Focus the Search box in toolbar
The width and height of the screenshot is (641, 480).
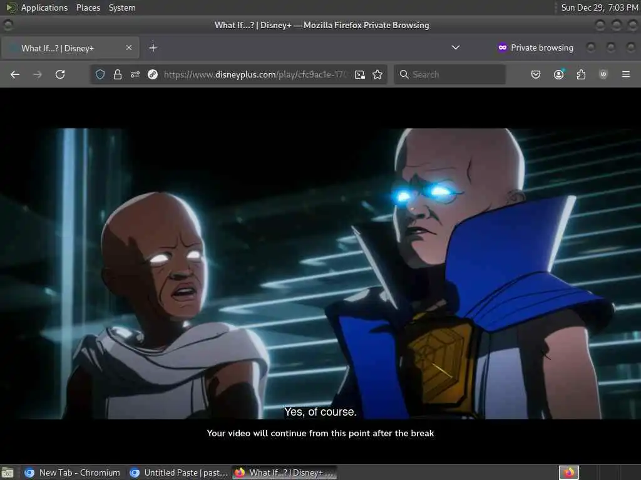click(x=449, y=74)
